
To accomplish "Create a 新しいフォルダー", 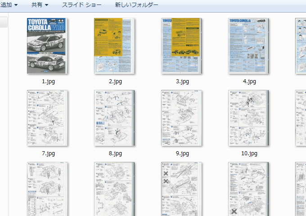I will [x=136, y=5].
